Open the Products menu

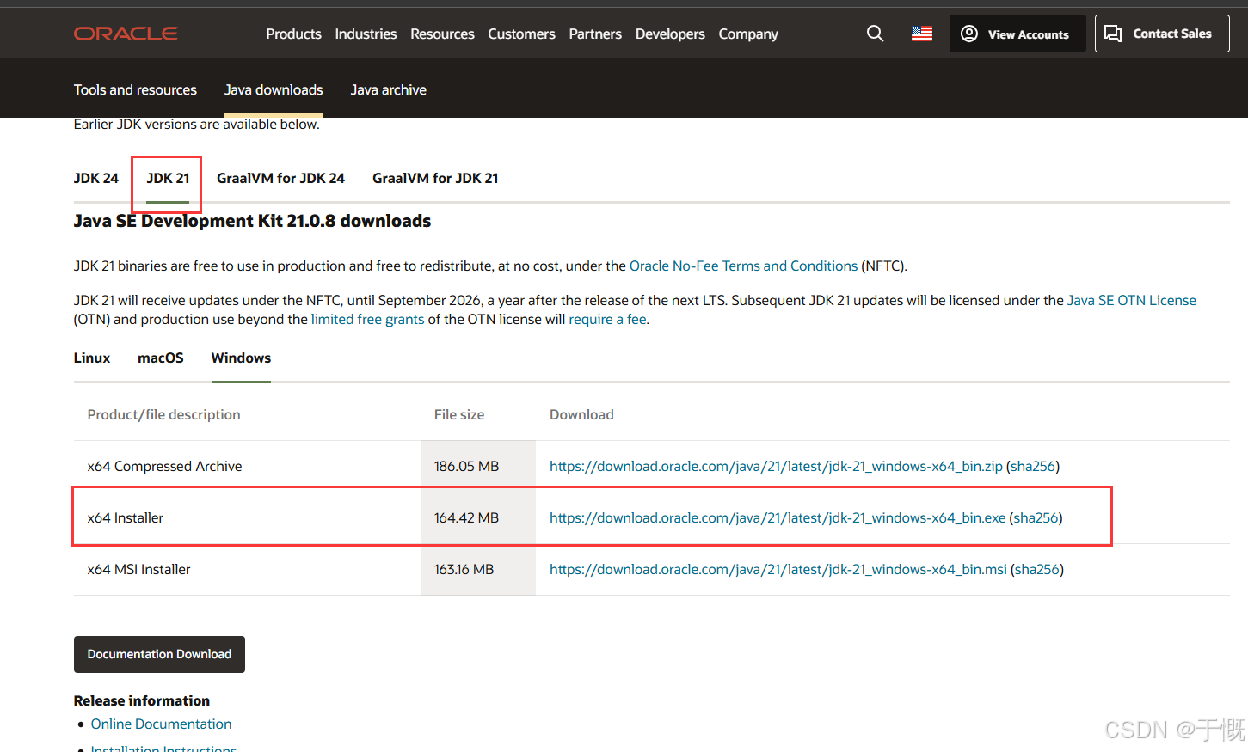293,34
